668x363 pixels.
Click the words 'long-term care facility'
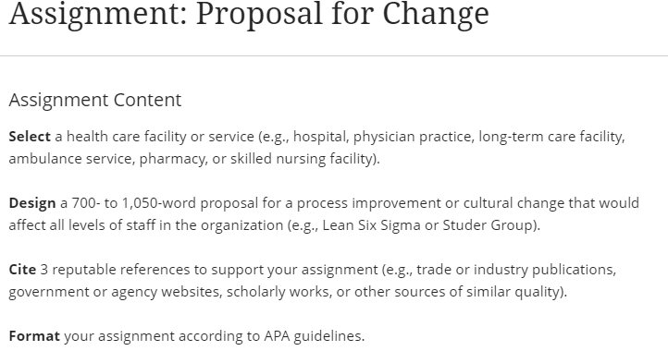550,137
